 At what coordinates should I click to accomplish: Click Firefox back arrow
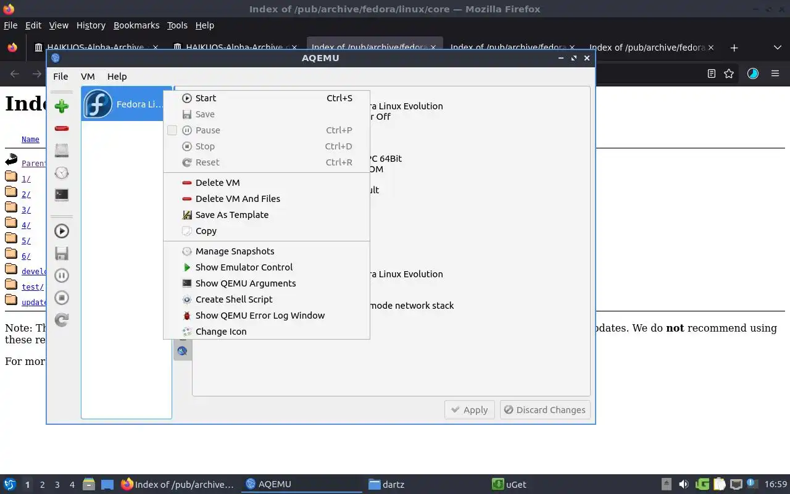[15, 73]
